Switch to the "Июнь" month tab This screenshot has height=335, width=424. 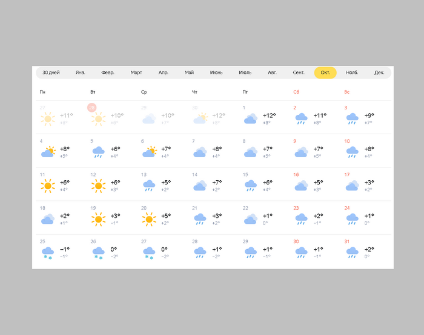[x=216, y=73]
